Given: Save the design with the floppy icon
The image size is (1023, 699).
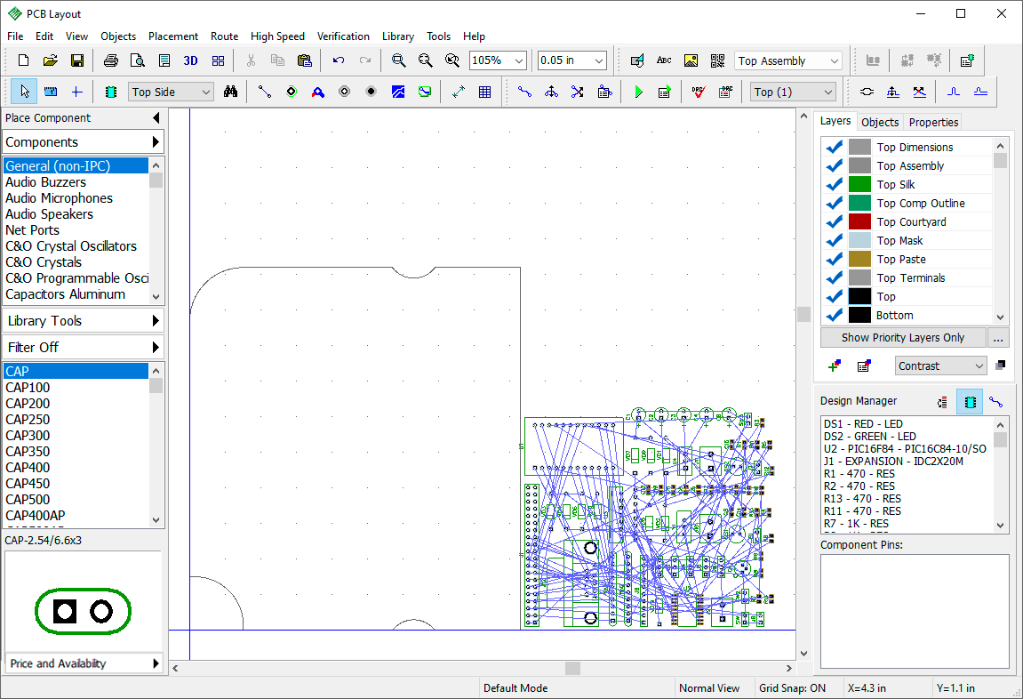Looking at the screenshot, I should tap(77, 60).
